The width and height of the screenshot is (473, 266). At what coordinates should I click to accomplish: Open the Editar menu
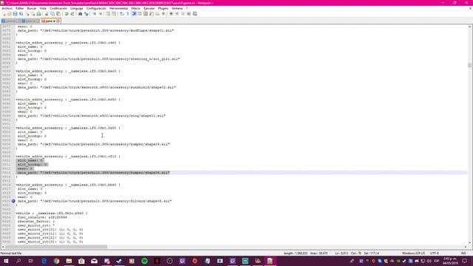coord(20,8)
